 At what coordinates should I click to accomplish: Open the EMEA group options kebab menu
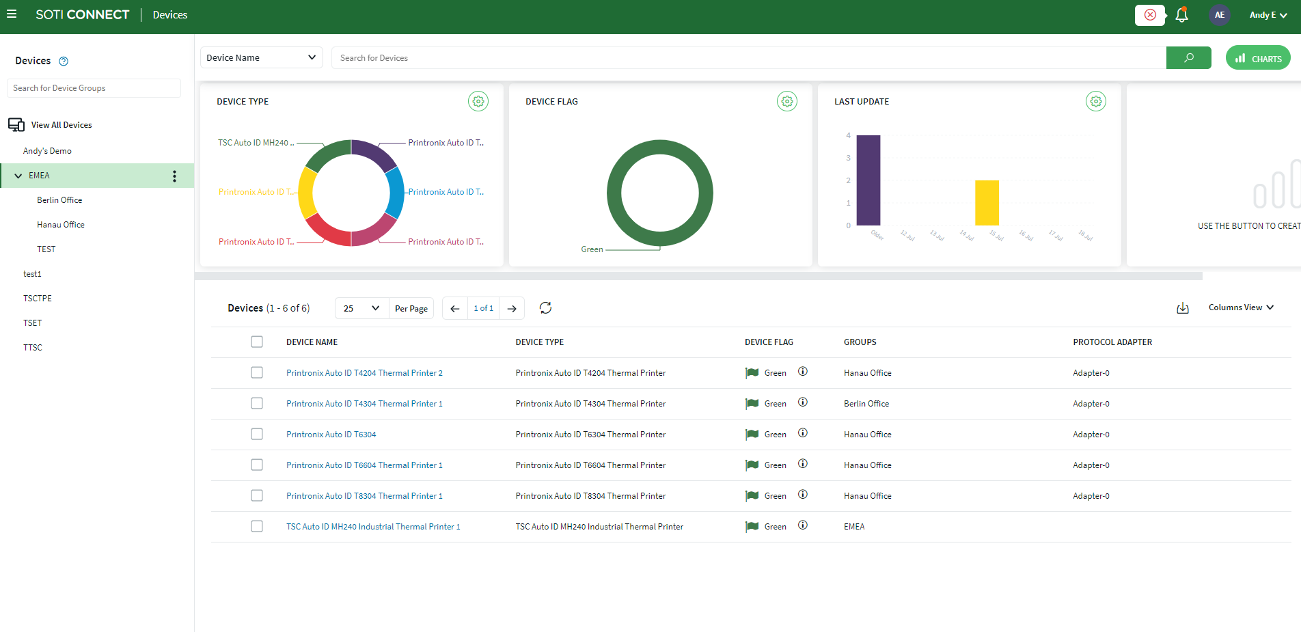[174, 176]
